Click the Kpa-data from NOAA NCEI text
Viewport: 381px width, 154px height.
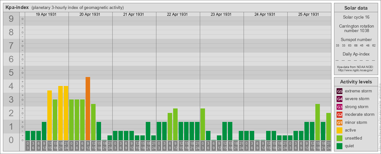pos(355,67)
